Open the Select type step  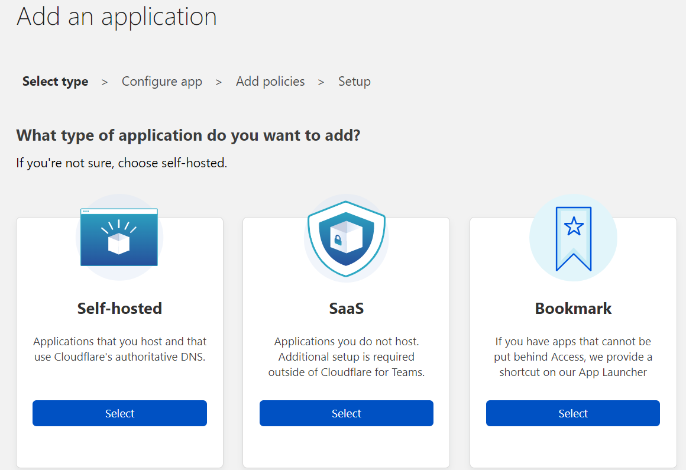pyautogui.click(x=55, y=82)
